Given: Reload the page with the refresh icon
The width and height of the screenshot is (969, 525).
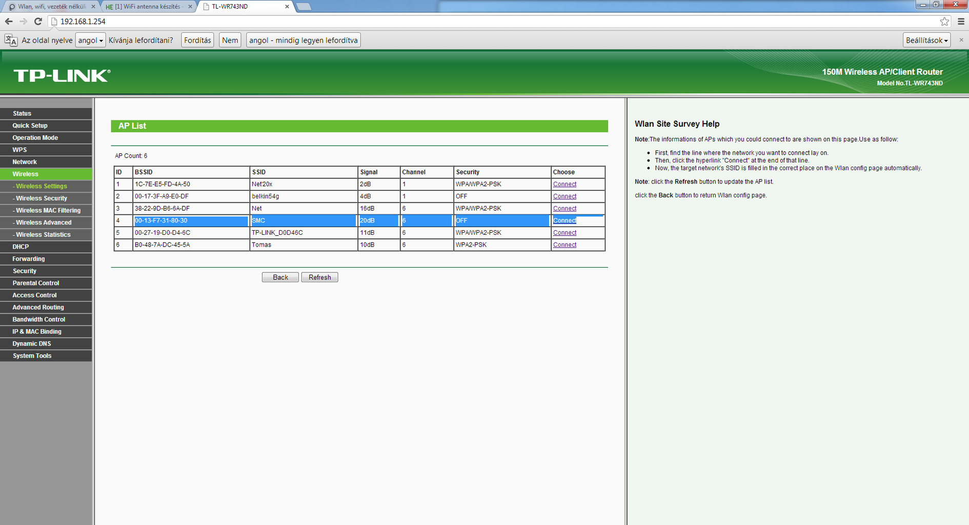Looking at the screenshot, I should click(x=38, y=22).
